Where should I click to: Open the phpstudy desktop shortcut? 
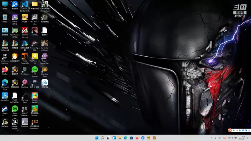click(x=5, y=97)
